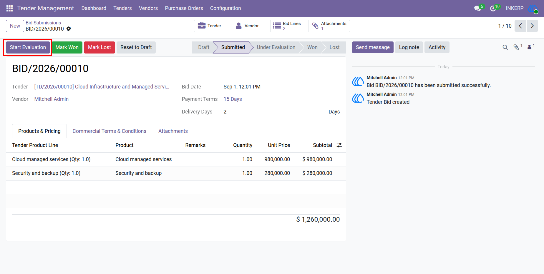Click Mitchell Admin avatar on submitted message

tap(358, 81)
